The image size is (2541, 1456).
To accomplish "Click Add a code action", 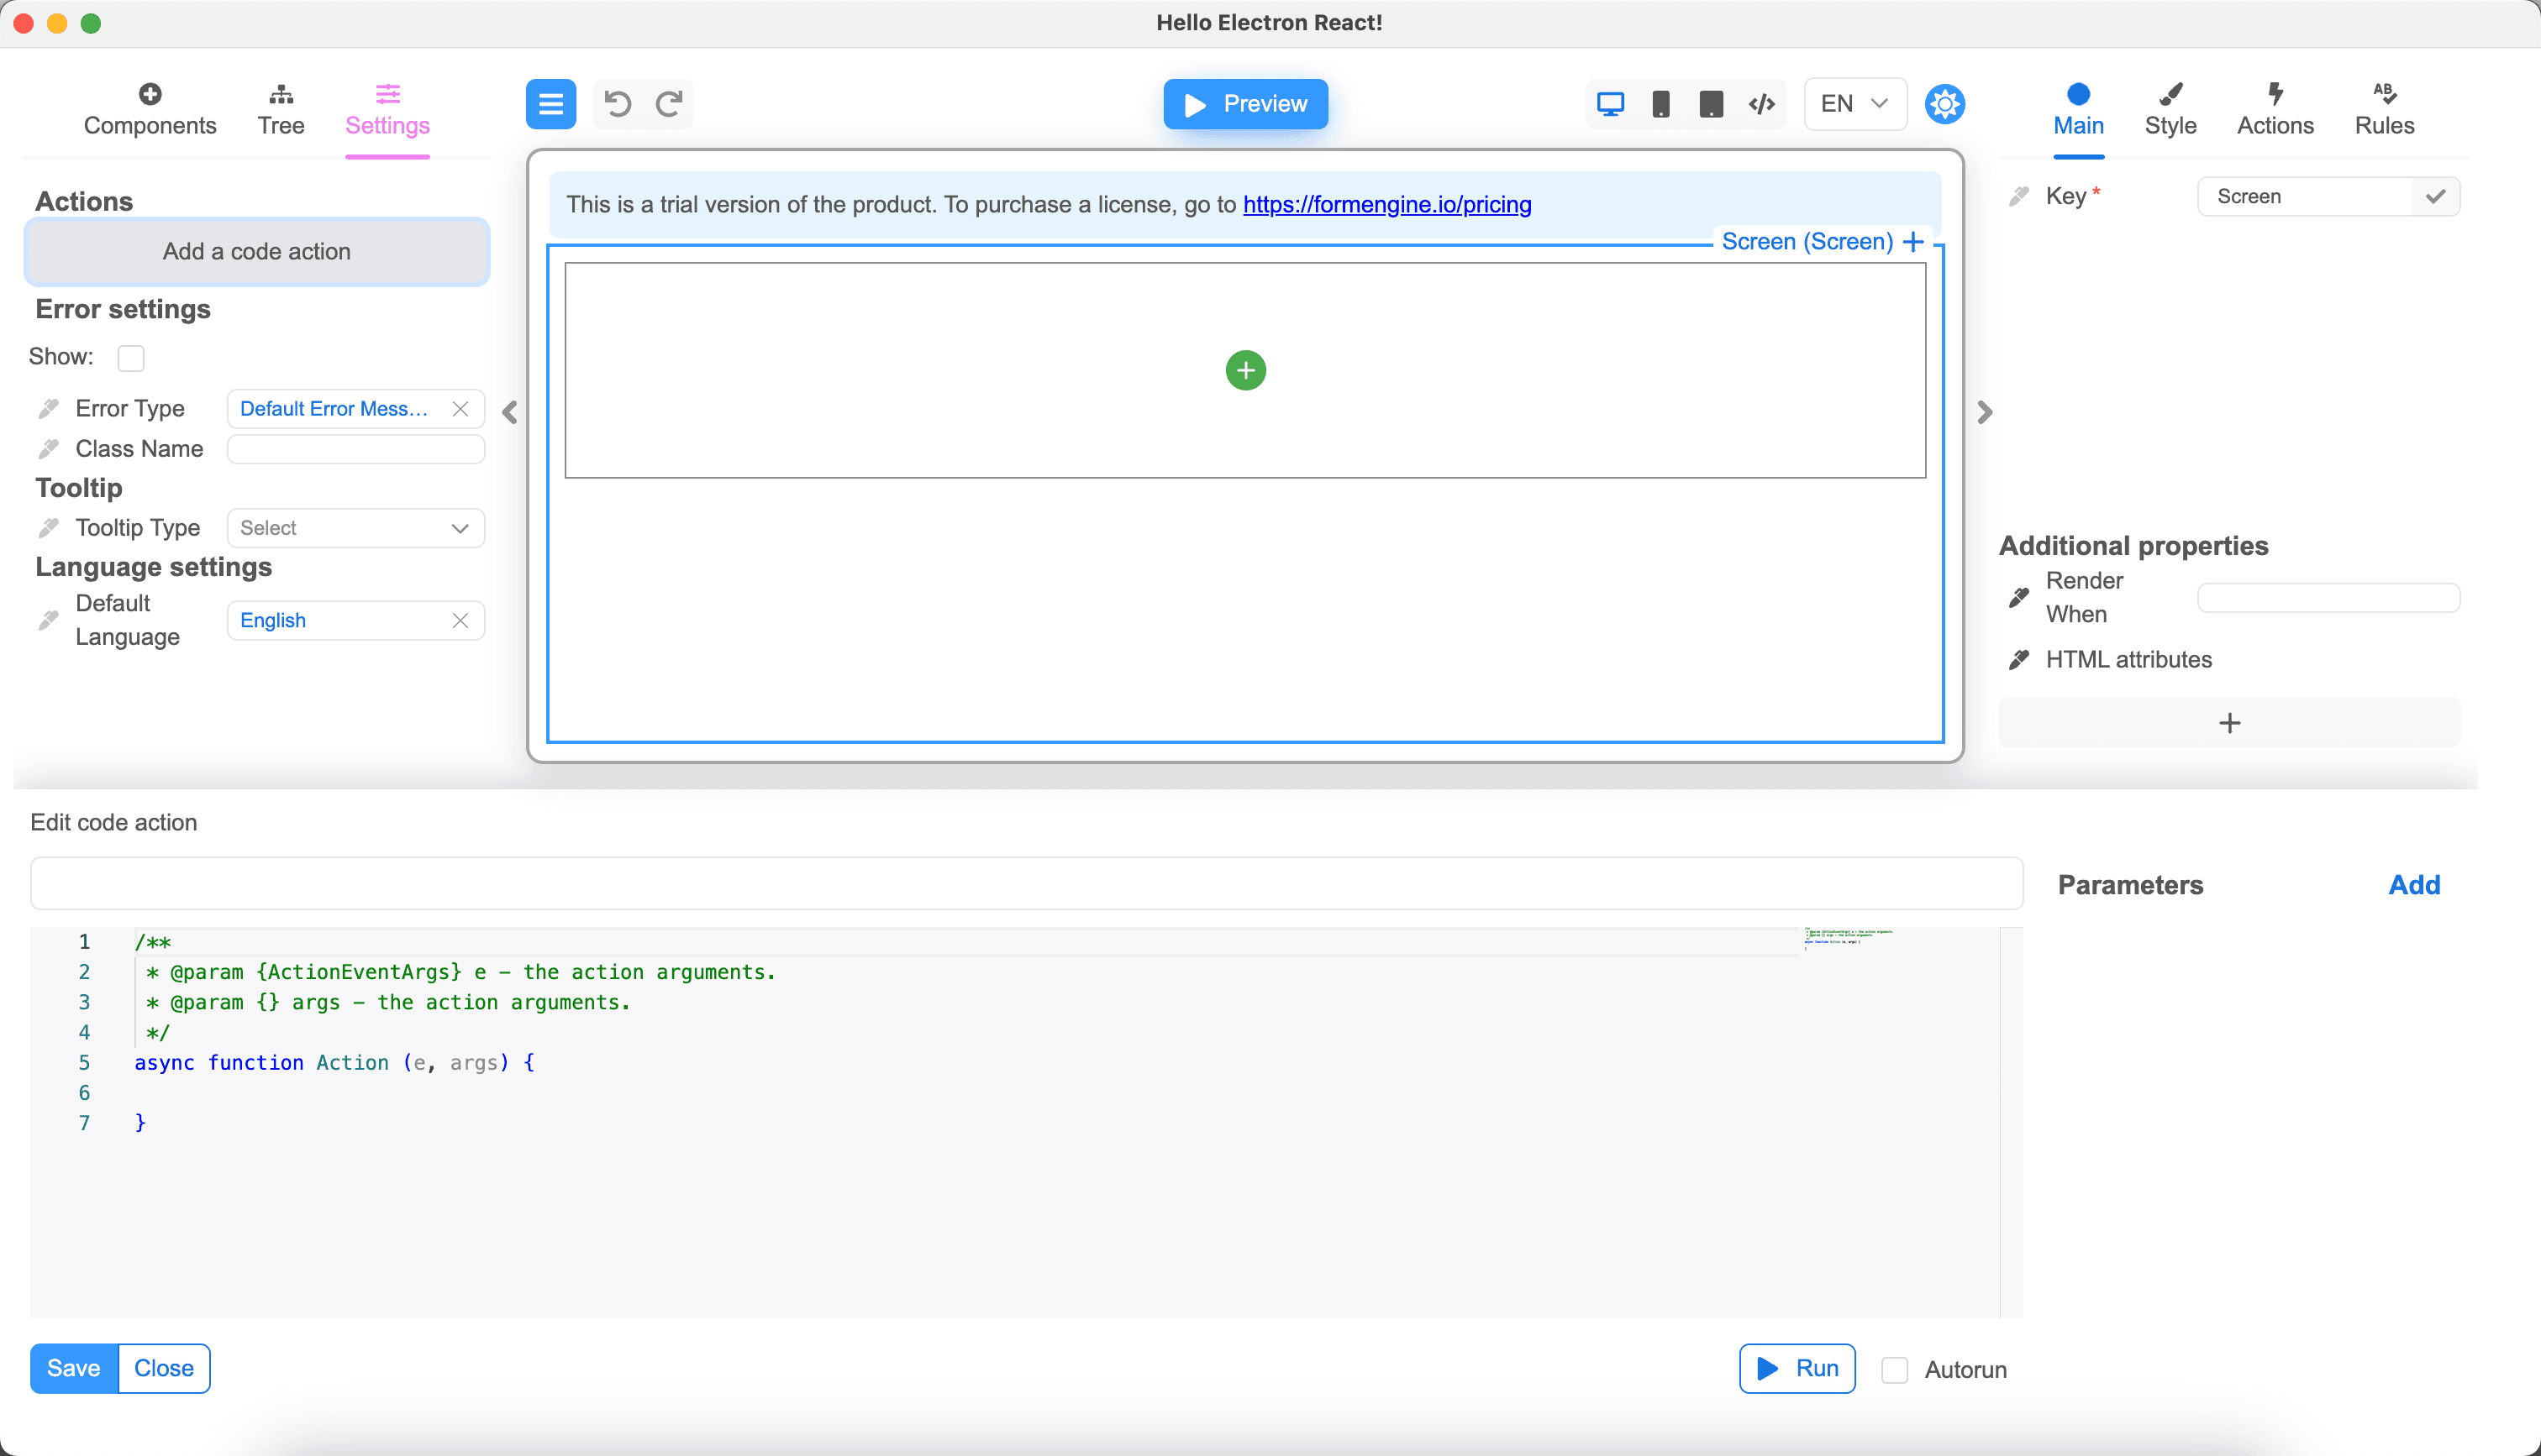I will [257, 251].
